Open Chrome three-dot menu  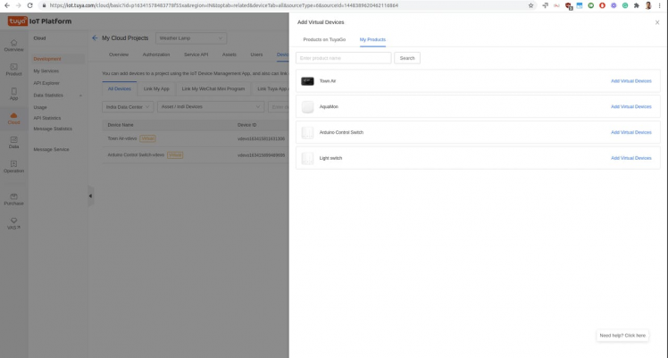660,5
